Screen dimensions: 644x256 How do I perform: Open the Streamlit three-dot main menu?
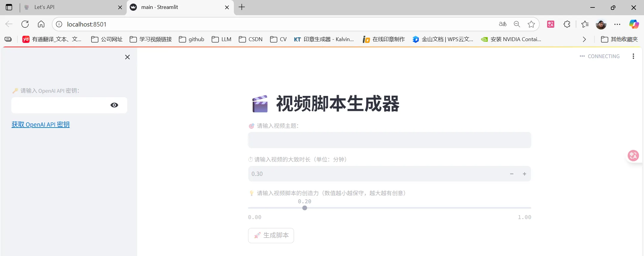(x=633, y=56)
